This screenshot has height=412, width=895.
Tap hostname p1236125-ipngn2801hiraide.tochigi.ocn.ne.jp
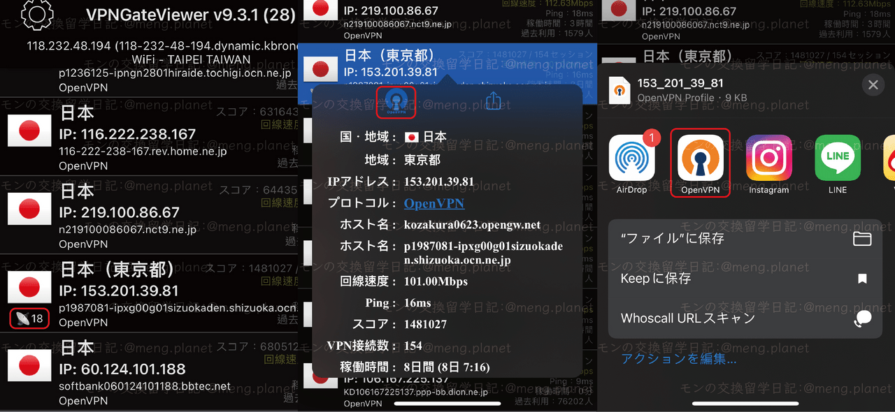(175, 73)
